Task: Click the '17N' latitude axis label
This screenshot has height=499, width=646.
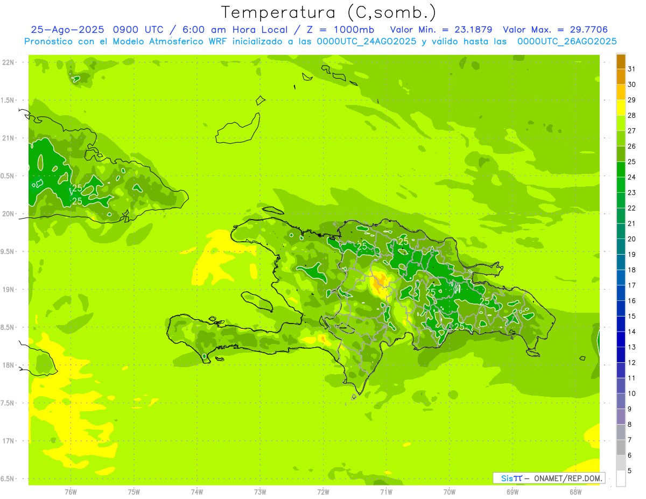Action: (7, 441)
